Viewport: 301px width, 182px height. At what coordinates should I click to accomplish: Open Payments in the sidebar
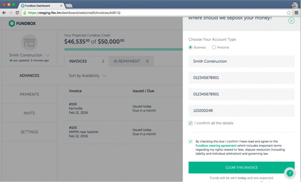coord(29,94)
